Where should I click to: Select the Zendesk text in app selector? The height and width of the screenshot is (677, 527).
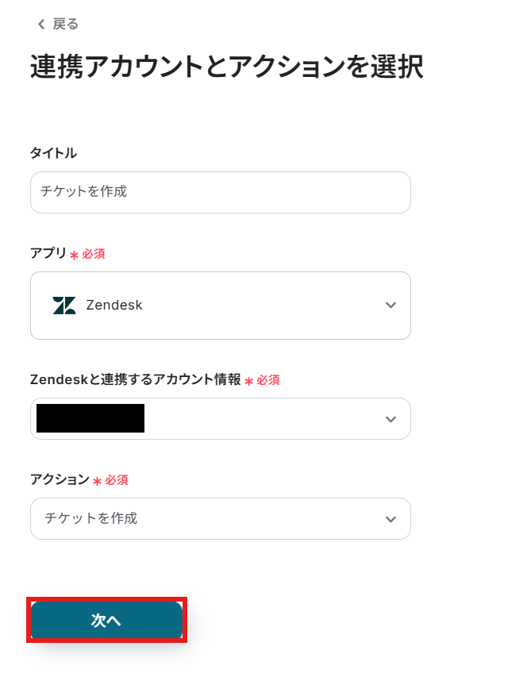[x=114, y=306]
